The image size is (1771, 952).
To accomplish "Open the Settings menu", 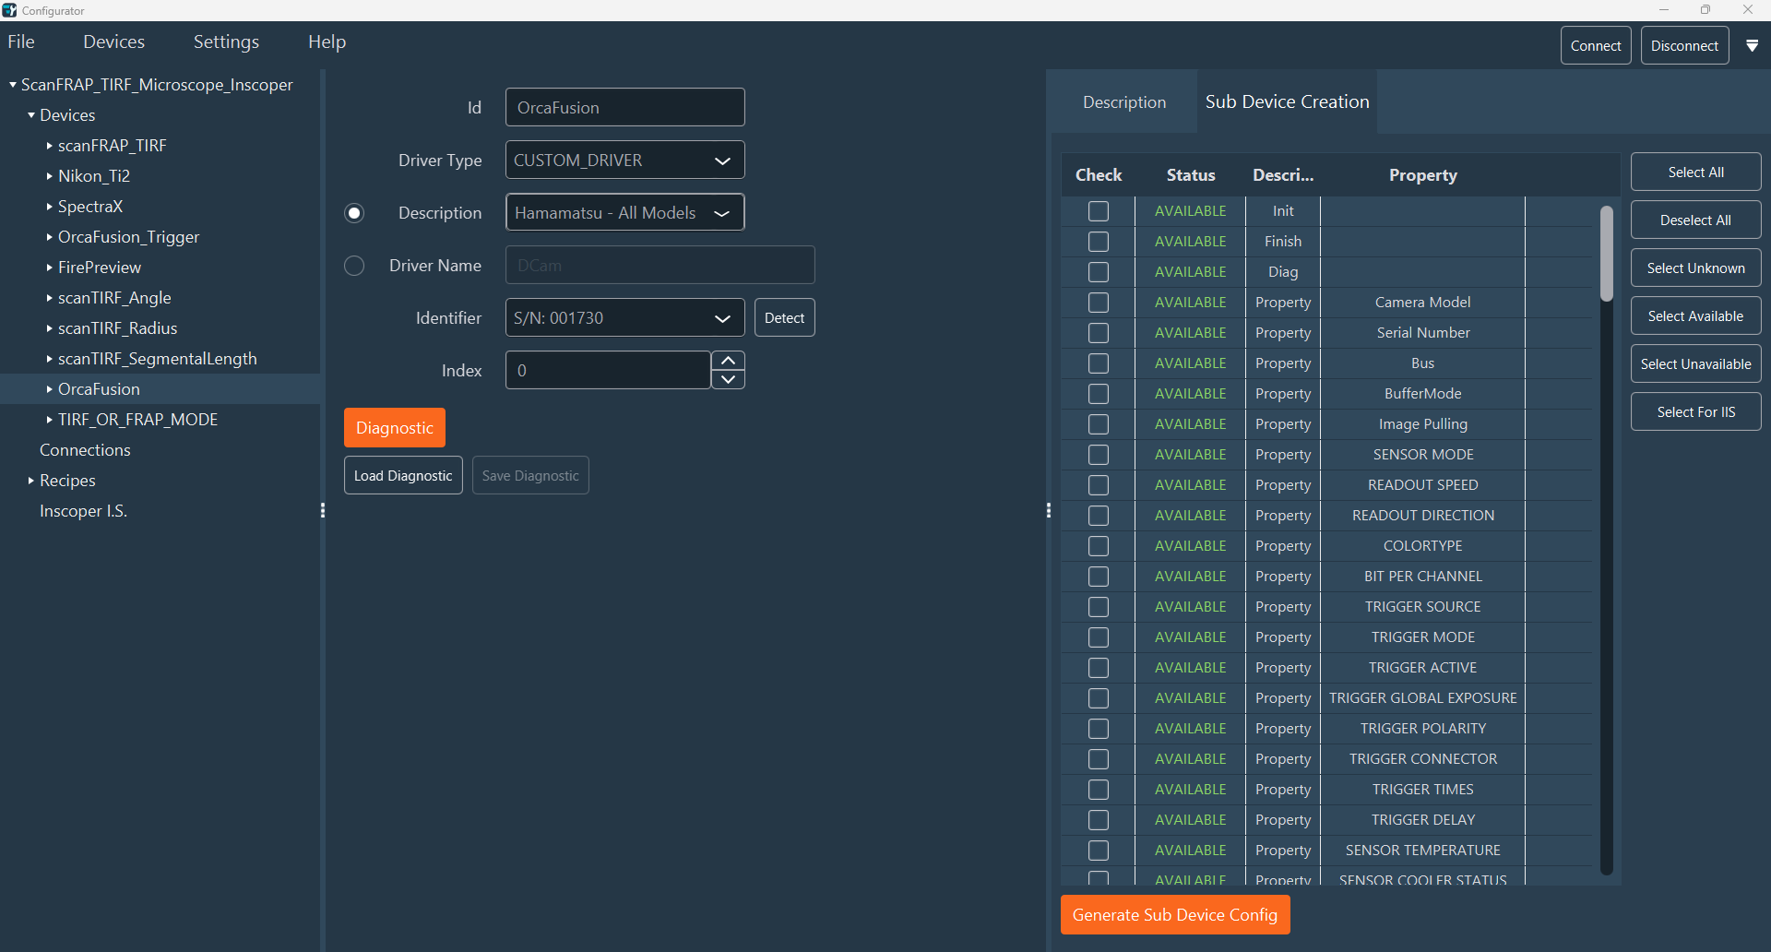I will click(226, 42).
